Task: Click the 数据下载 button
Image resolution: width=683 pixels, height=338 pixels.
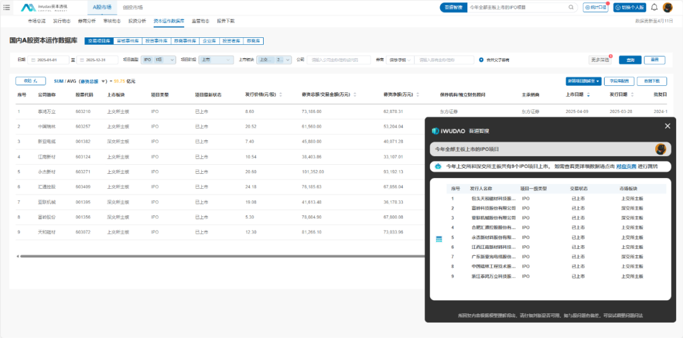Action: click(651, 81)
